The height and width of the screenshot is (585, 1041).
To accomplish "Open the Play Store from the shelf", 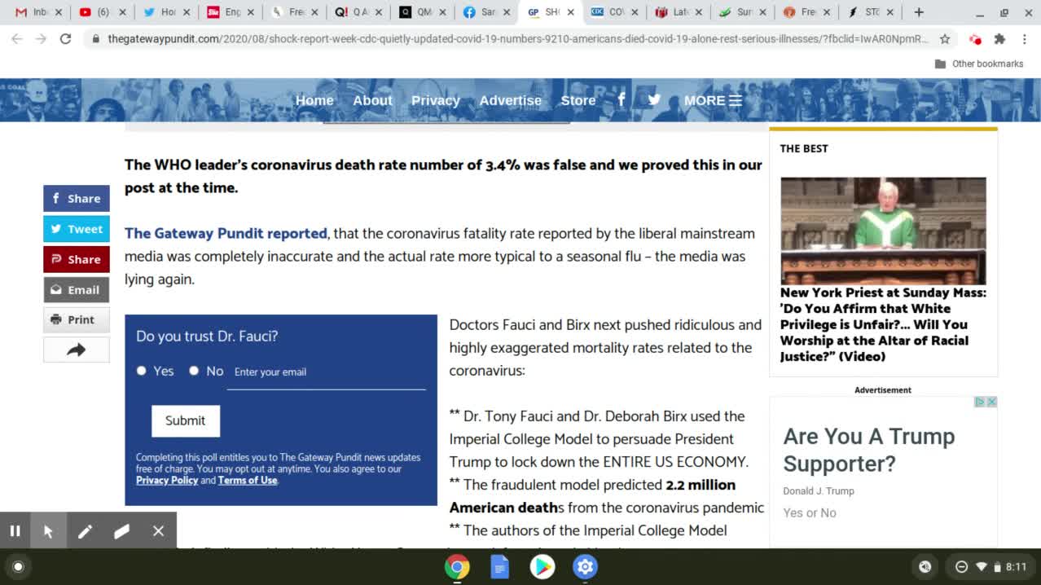I will 542,567.
